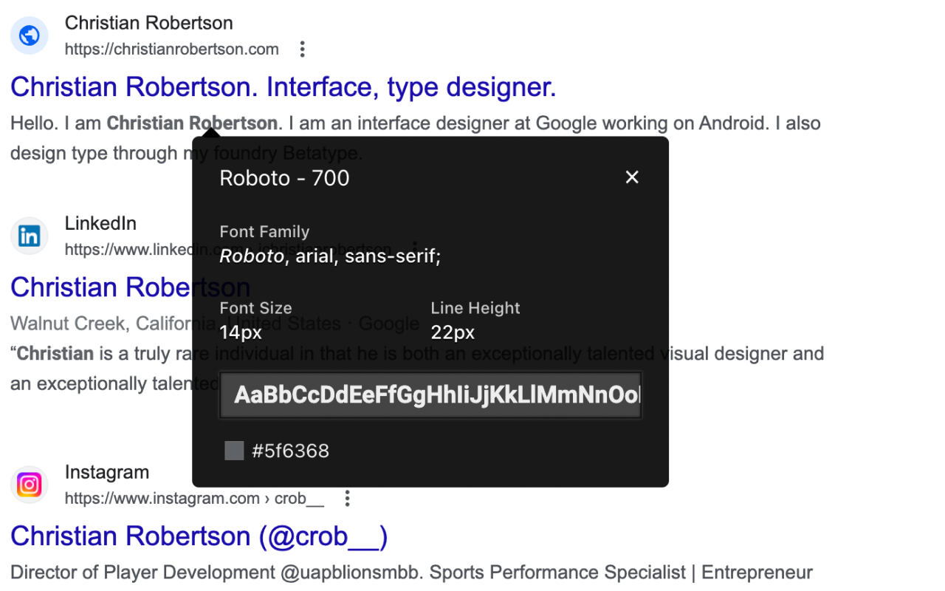Click the 'Instagram' site name label
The image size is (945, 591).
tap(107, 472)
